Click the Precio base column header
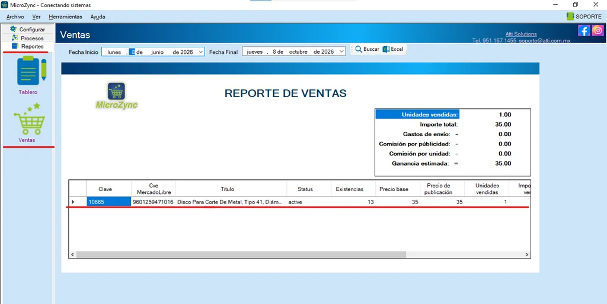Viewport: 607px width, 304px height. [398, 189]
